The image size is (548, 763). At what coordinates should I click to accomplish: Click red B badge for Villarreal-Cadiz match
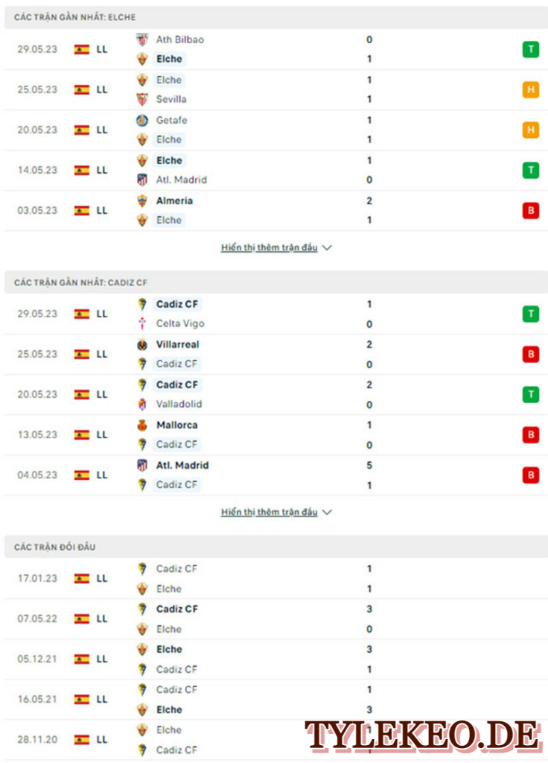tap(530, 354)
